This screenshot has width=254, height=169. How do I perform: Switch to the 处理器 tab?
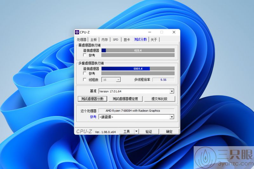[82, 40]
